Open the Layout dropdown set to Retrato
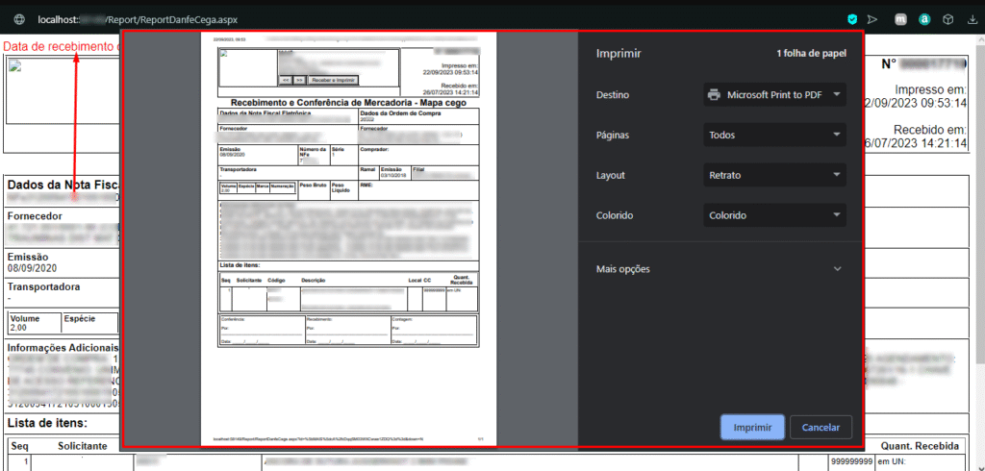Image resolution: width=985 pixels, height=471 pixels. click(x=773, y=176)
